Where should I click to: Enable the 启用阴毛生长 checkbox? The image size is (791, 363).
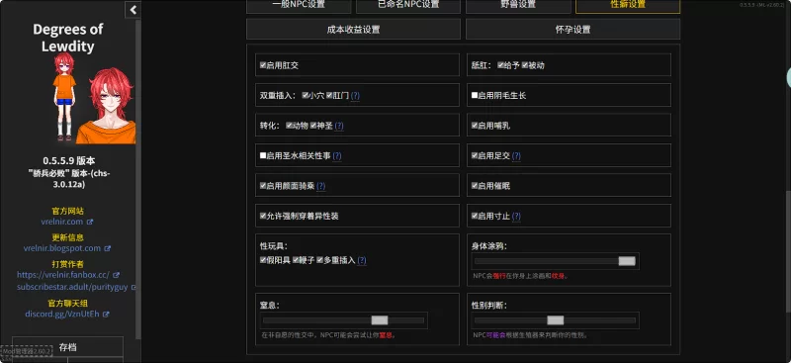click(x=475, y=95)
